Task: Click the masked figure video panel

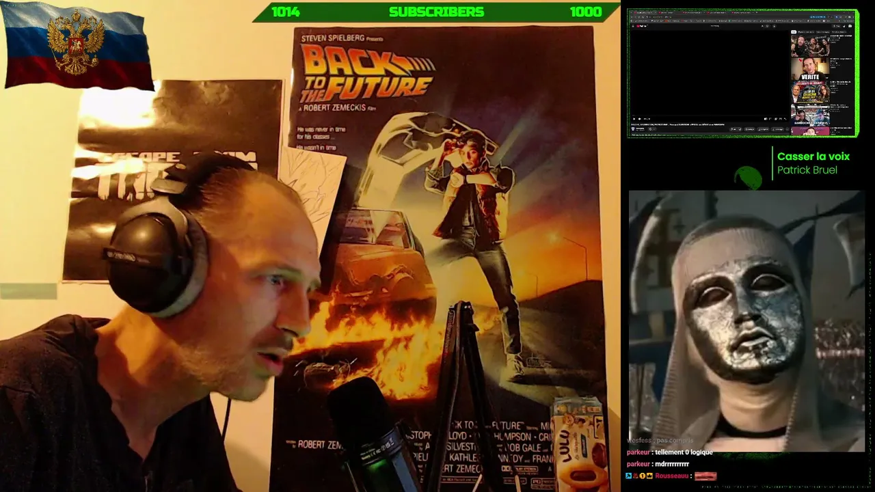Action: coord(746,321)
